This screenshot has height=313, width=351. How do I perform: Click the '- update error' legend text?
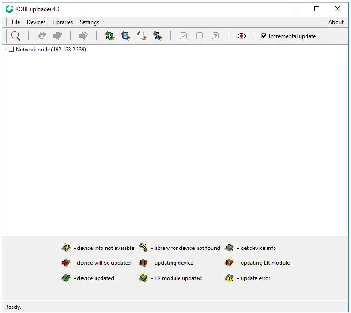click(254, 278)
